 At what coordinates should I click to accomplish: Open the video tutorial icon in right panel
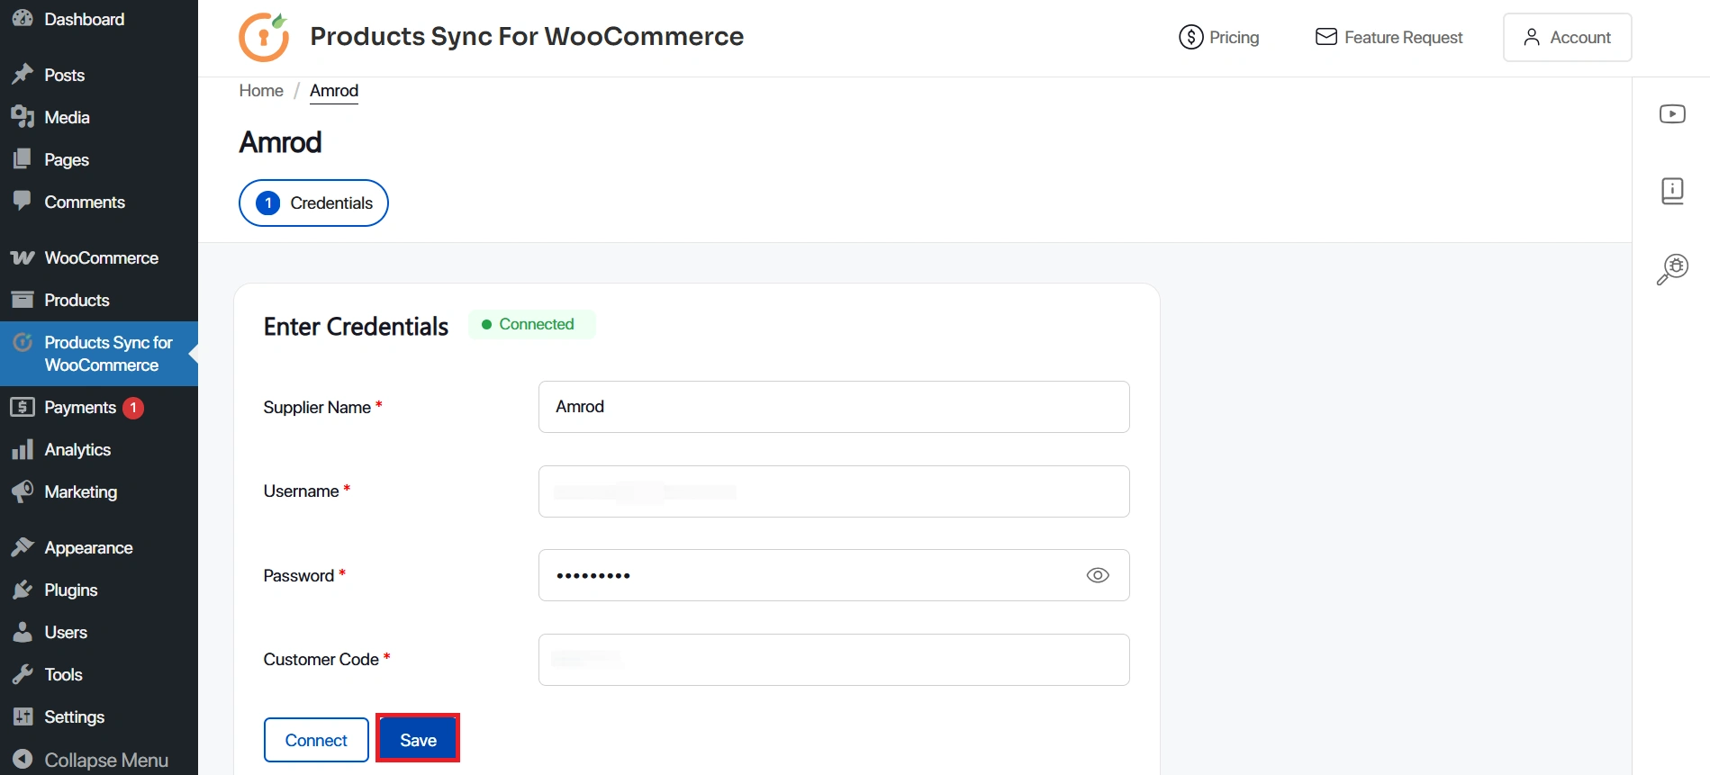click(x=1672, y=113)
